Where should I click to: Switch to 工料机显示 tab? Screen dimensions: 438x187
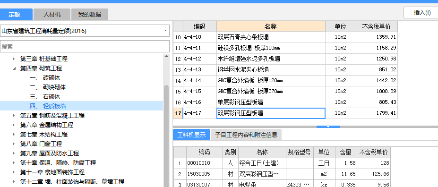click(x=191, y=135)
